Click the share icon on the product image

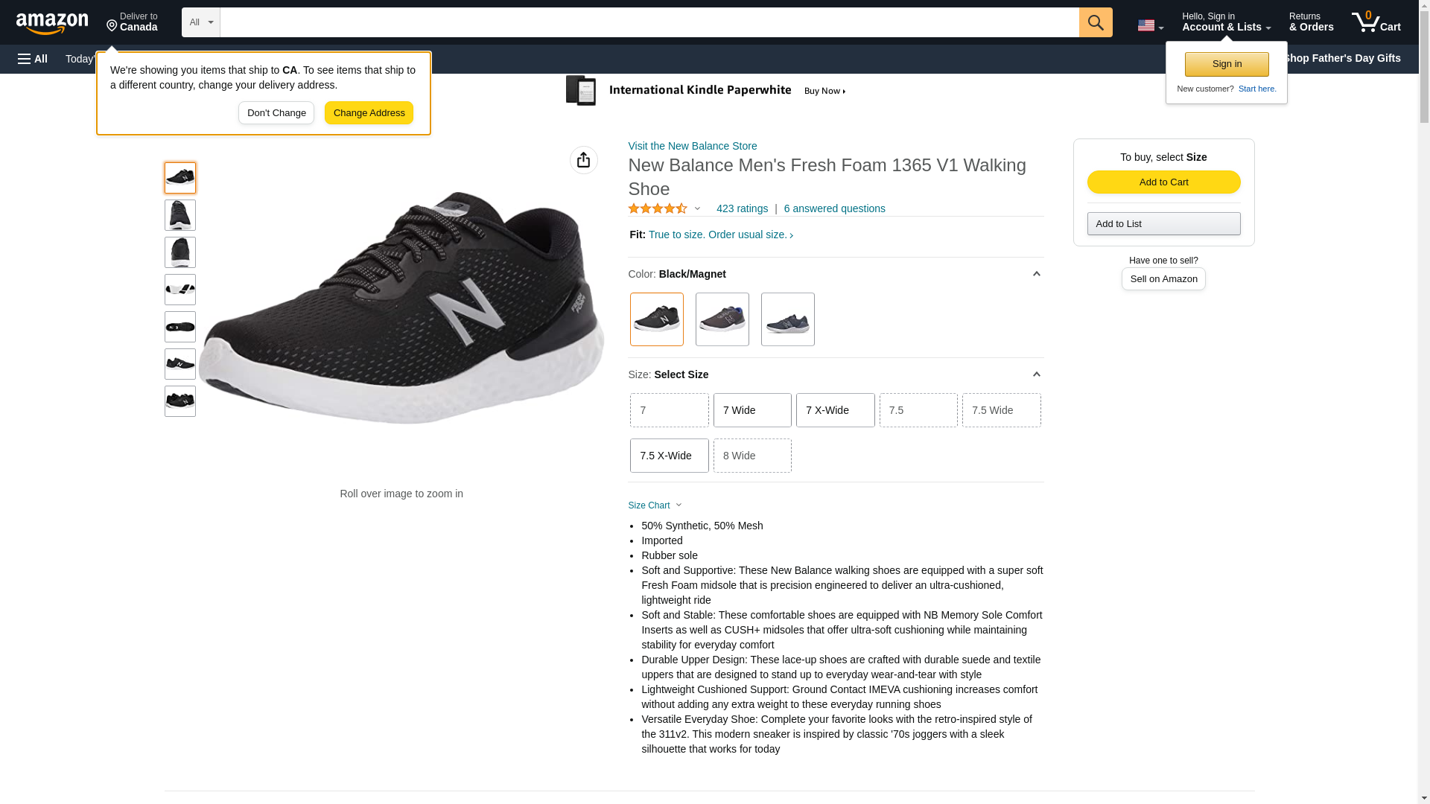point(583,160)
